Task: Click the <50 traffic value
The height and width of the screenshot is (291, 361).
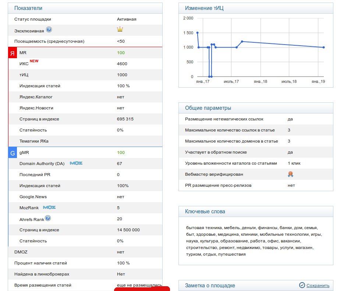Action: 121,41
